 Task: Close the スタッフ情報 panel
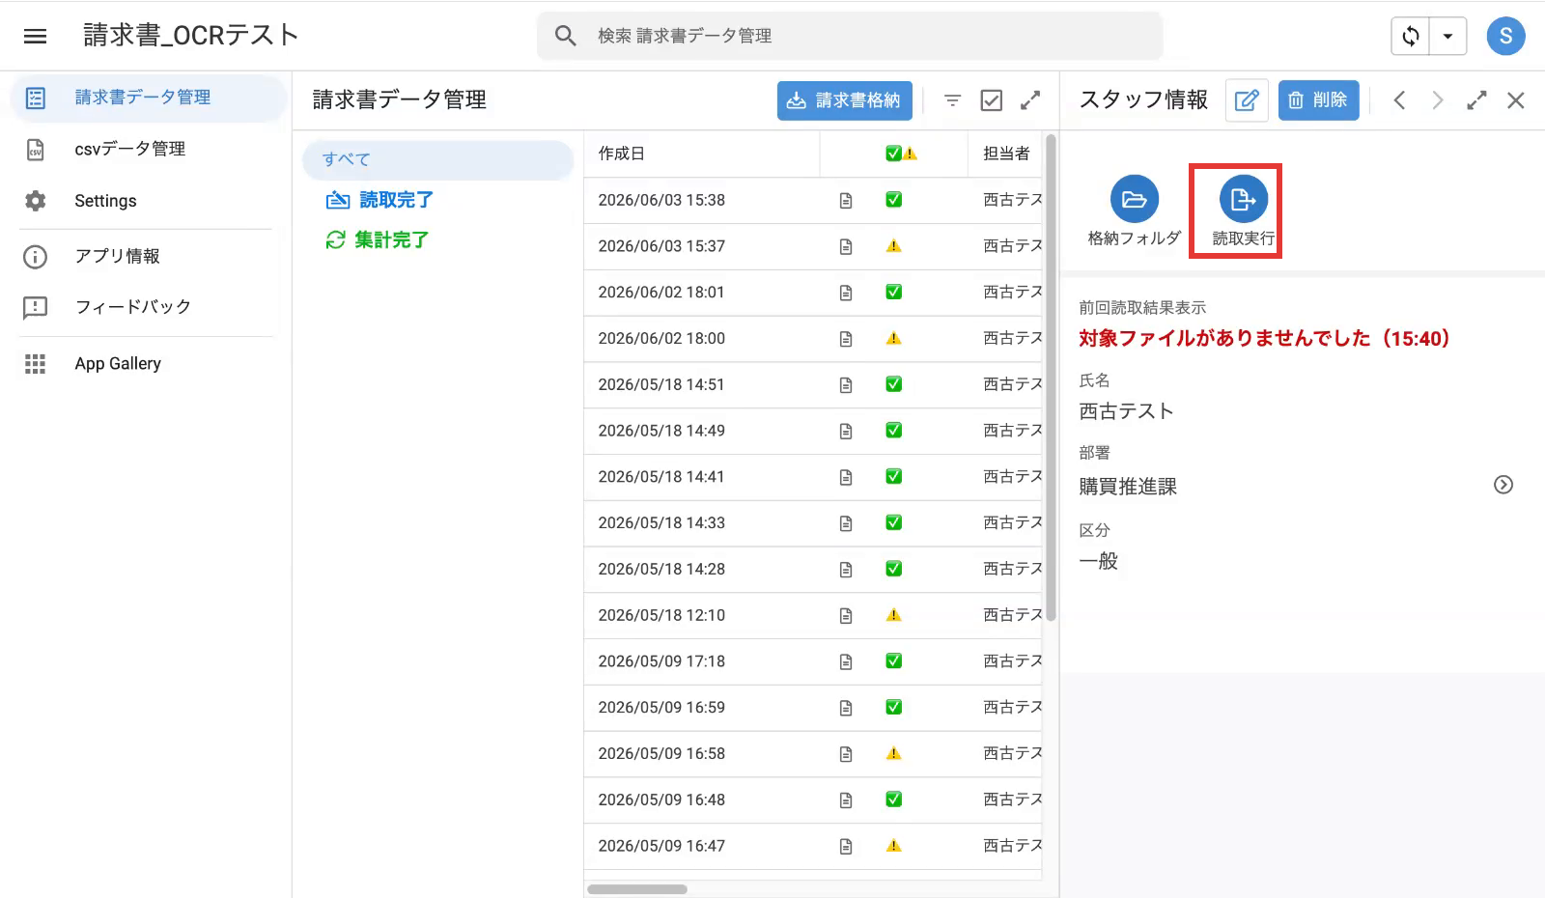(x=1516, y=100)
